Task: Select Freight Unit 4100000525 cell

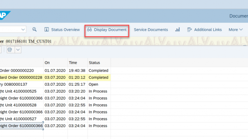Action: pyautogui.click(x=21, y=91)
